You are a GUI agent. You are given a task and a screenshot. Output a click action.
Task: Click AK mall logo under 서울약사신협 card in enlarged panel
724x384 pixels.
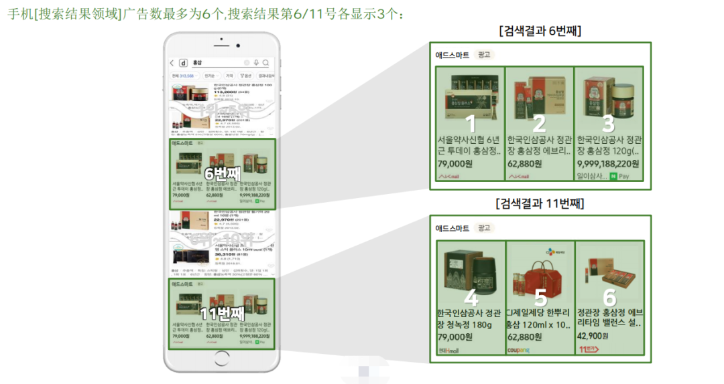click(x=448, y=176)
